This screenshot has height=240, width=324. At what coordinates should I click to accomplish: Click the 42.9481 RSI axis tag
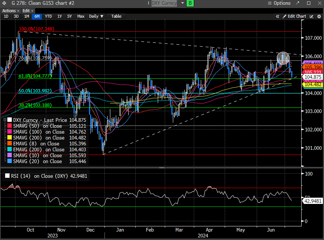[313, 201]
